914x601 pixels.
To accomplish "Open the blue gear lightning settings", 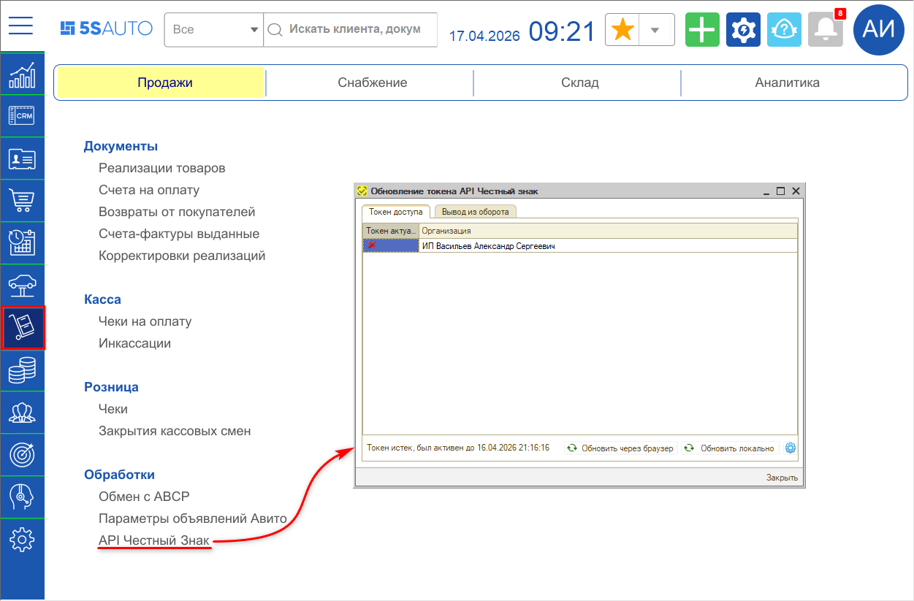I will point(743,30).
